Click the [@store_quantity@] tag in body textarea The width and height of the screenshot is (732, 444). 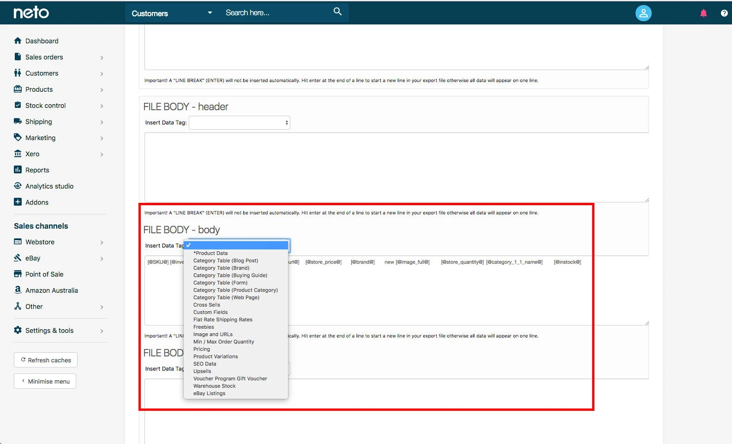coord(462,262)
